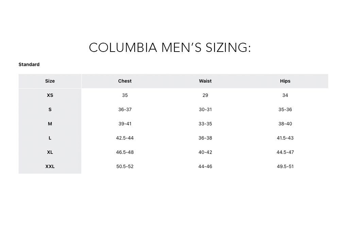Select the 41.5-43 hips measurement cell
340x226 pixels.
[285, 138]
